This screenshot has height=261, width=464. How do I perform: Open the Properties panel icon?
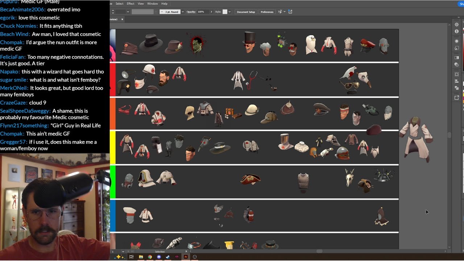click(456, 25)
